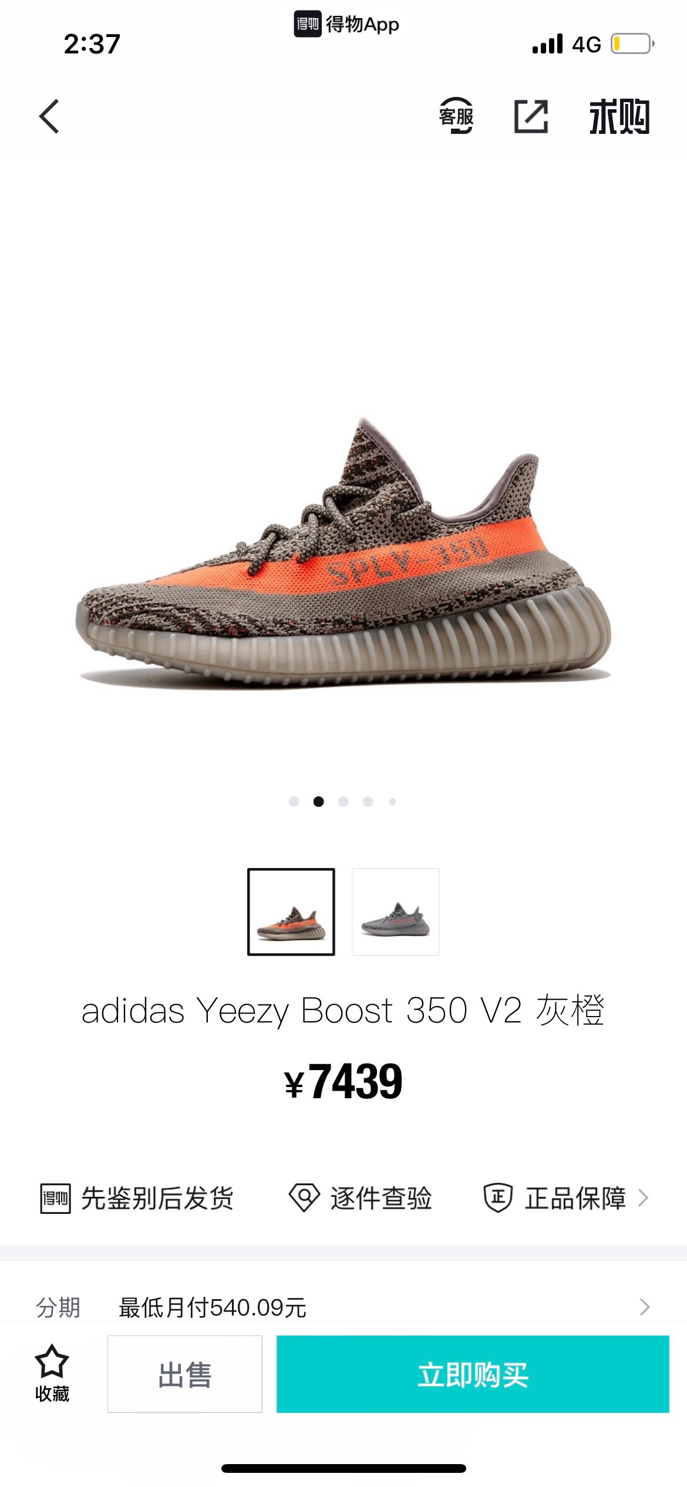Tap the 得物 logo beside 先鉴别后发货
This screenshot has width=687, height=1487.
point(56,1198)
